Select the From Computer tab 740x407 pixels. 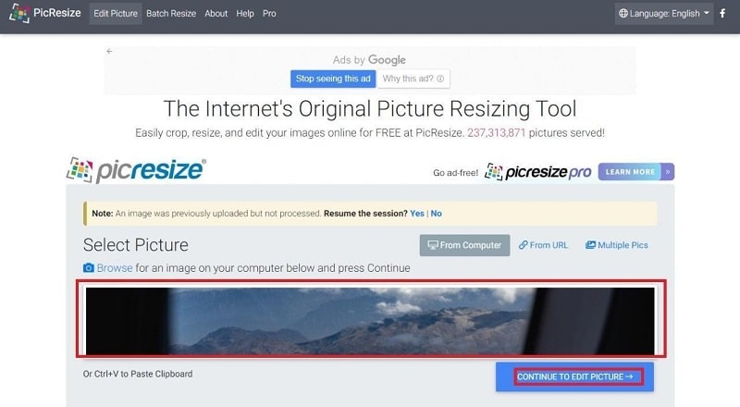pyautogui.click(x=465, y=245)
